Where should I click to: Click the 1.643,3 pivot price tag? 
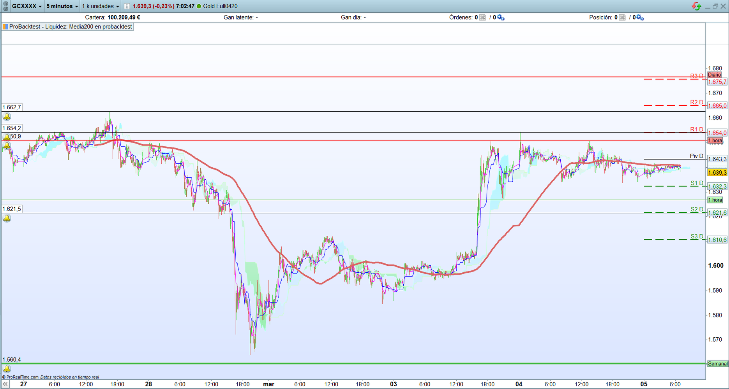click(x=717, y=159)
